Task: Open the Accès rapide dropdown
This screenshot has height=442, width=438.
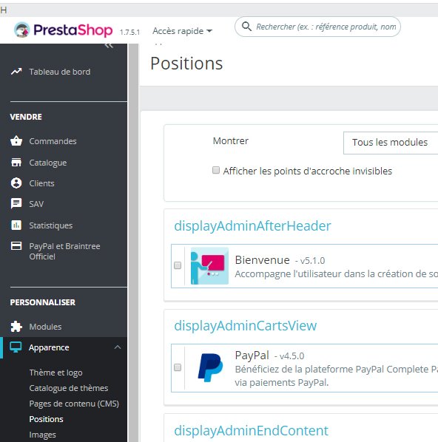Action: tap(182, 31)
